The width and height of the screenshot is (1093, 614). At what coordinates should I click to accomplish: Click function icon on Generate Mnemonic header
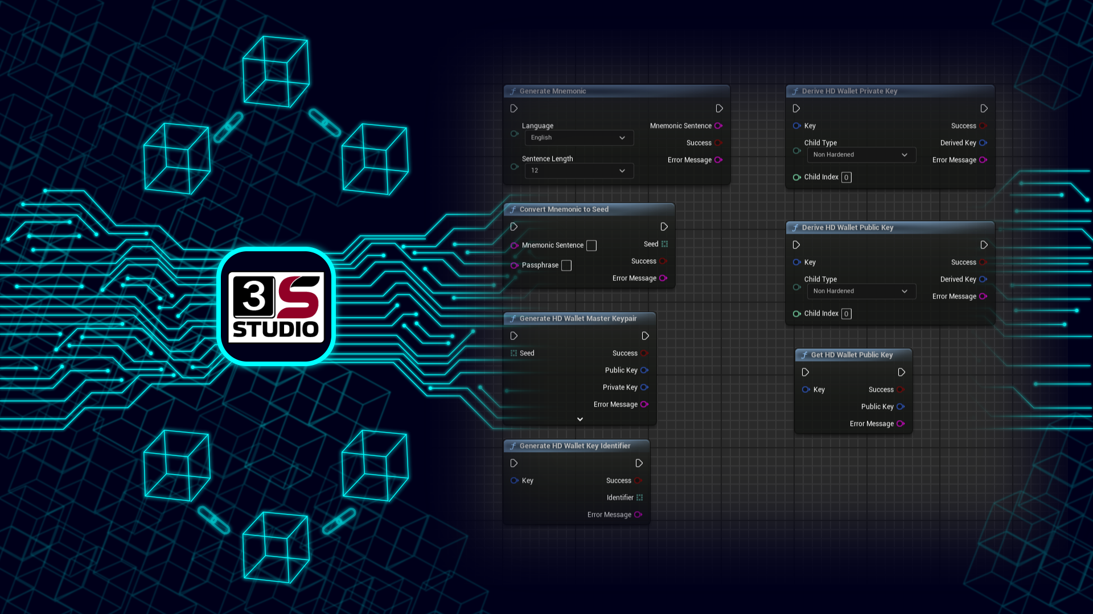(513, 91)
